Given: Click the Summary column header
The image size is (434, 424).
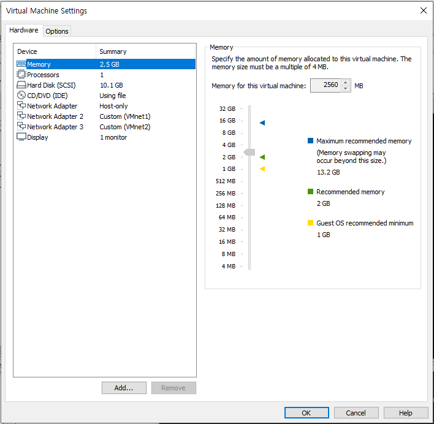Looking at the screenshot, I should tap(146, 51).
